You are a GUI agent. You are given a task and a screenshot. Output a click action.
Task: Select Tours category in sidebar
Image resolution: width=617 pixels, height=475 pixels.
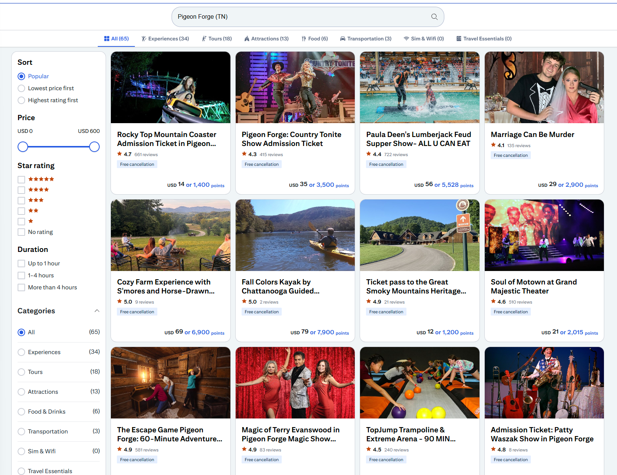[x=21, y=372]
